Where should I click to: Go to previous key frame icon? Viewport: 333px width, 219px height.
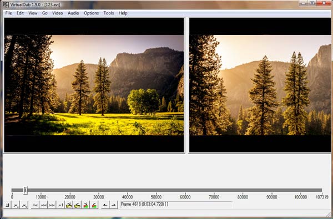pyautogui.click(x=69, y=205)
